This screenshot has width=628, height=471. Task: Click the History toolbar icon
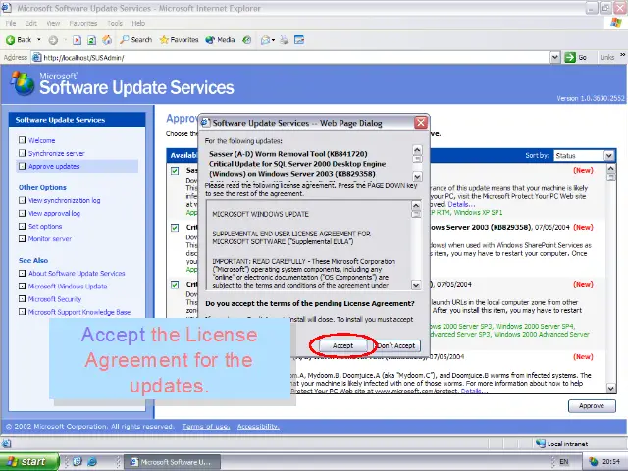click(247, 40)
